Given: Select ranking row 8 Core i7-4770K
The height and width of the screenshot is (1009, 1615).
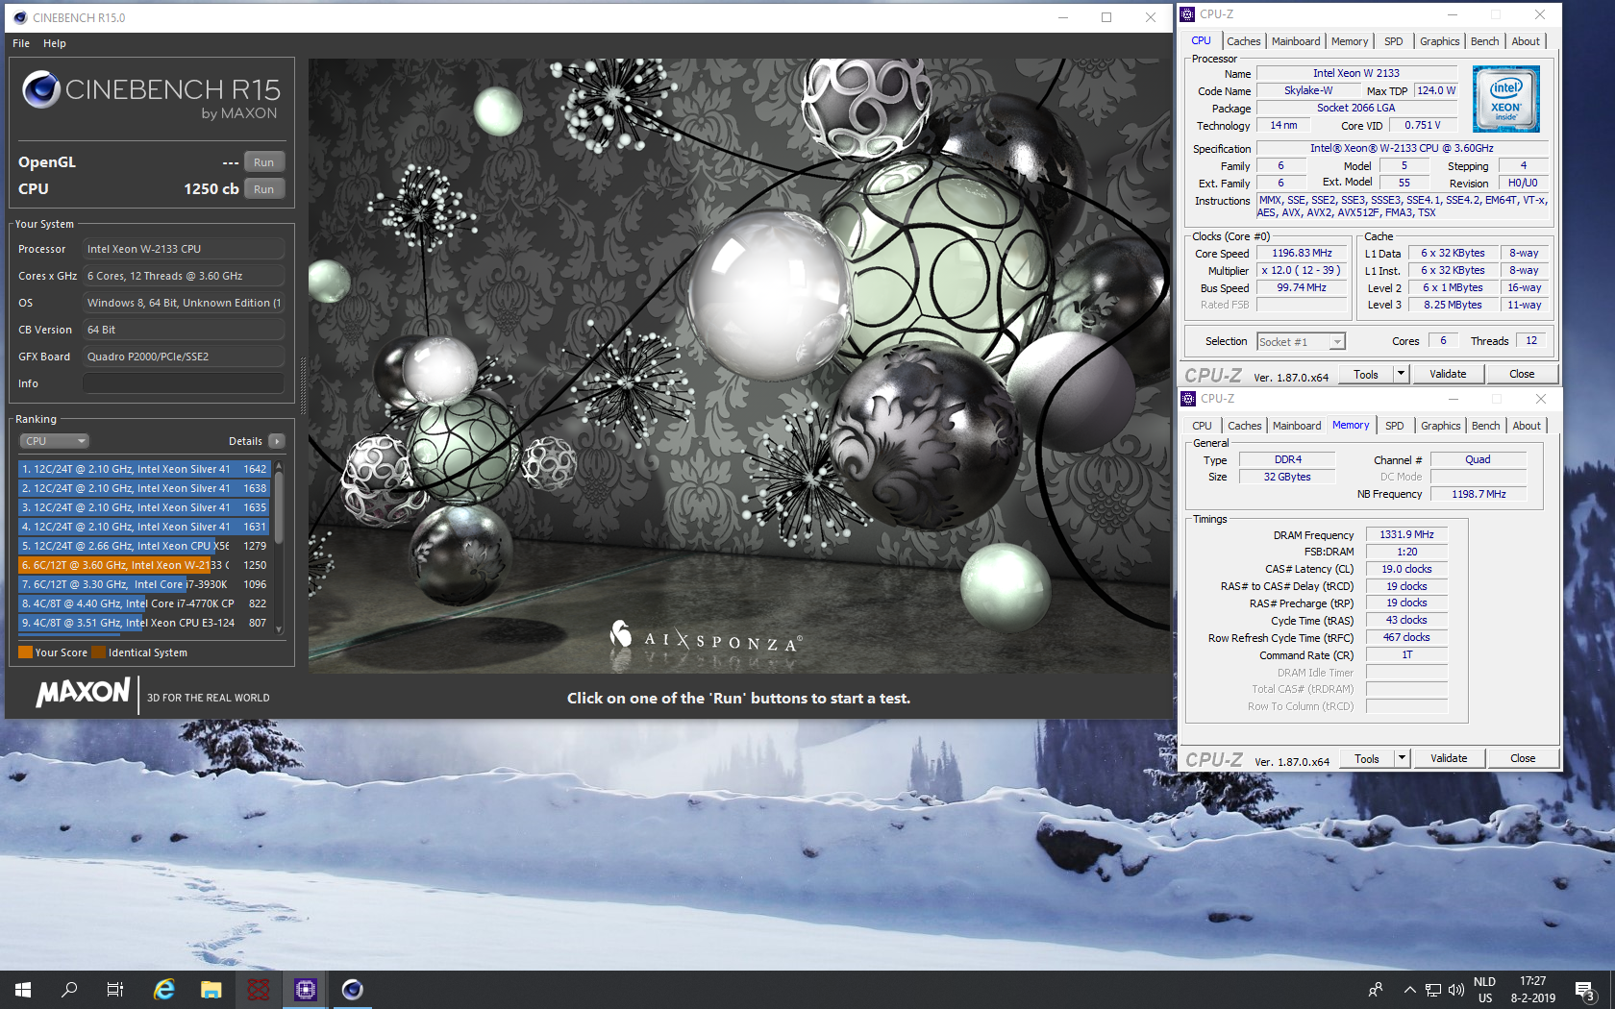Looking at the screenshot, I should [144, 603].
